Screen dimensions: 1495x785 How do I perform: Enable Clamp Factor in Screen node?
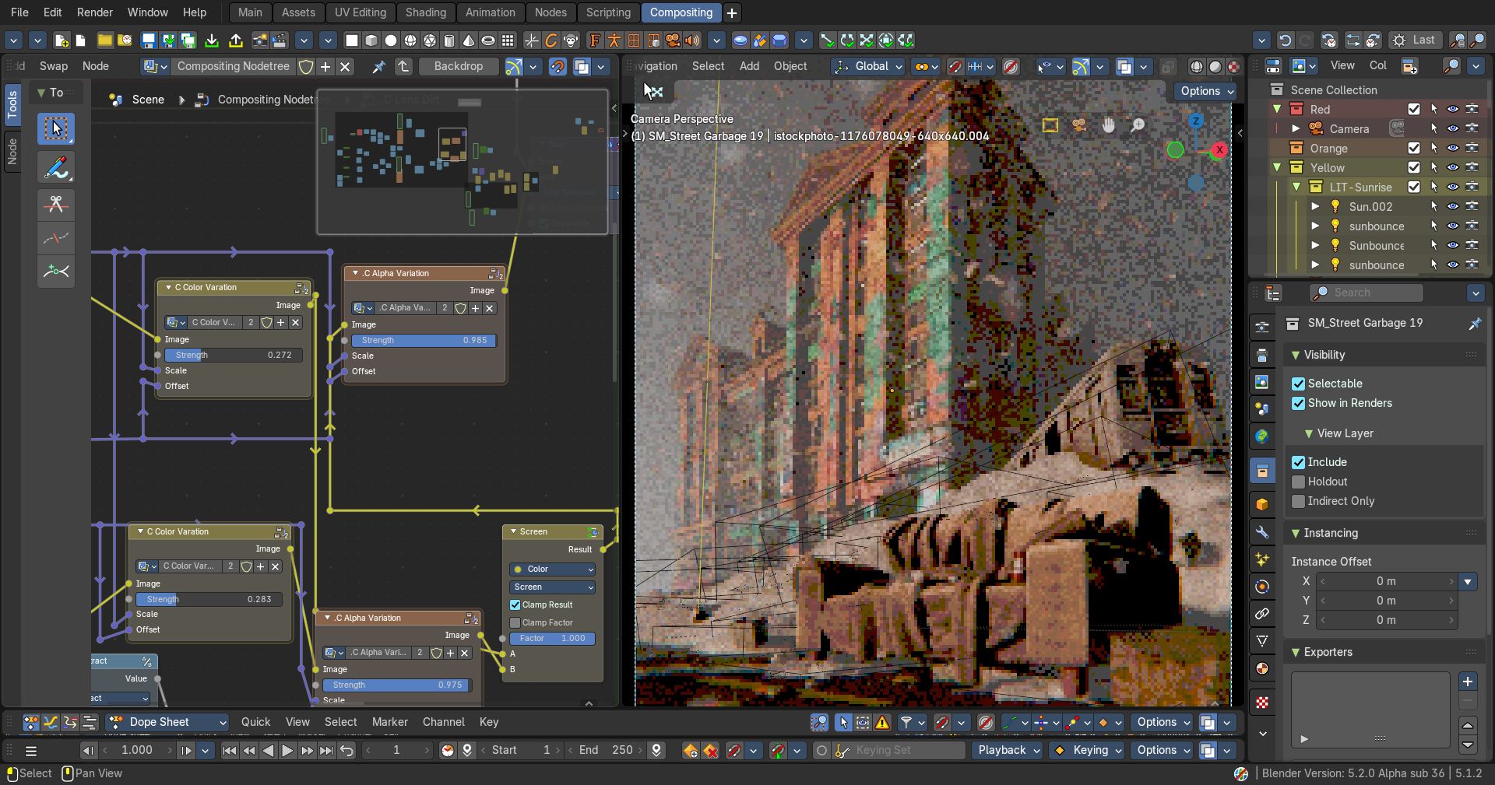click(x=515, y=622)
